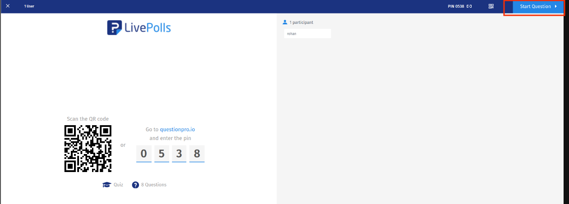
Task: Click the 'and enter the pin' text
Action: click(170, 138)
